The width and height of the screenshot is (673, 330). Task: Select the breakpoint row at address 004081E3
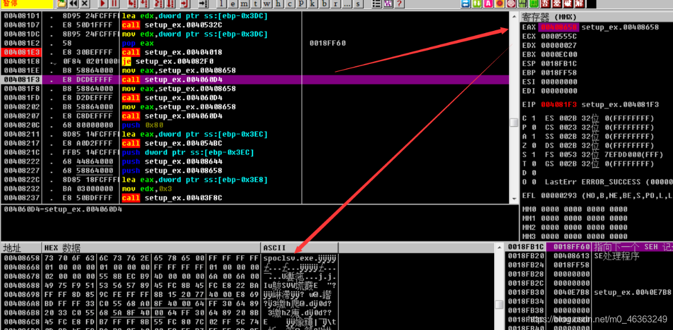coord(255,52)
